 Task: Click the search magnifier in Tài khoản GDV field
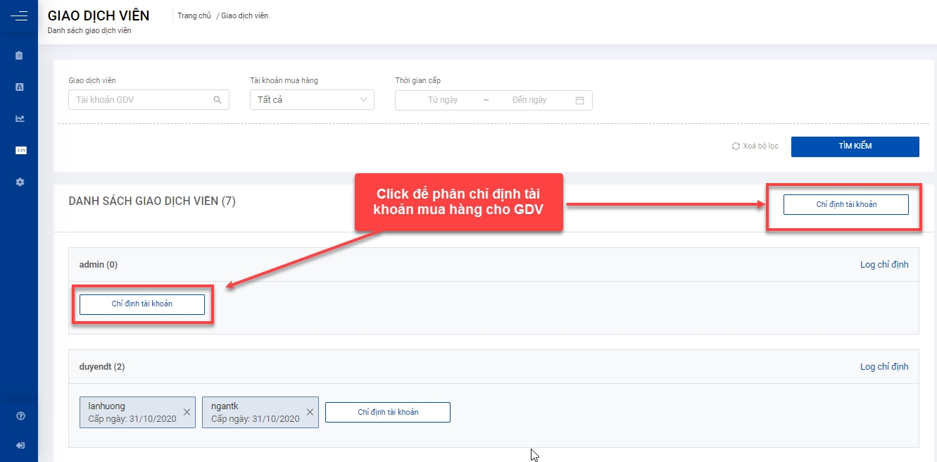(x=218, y=100)
